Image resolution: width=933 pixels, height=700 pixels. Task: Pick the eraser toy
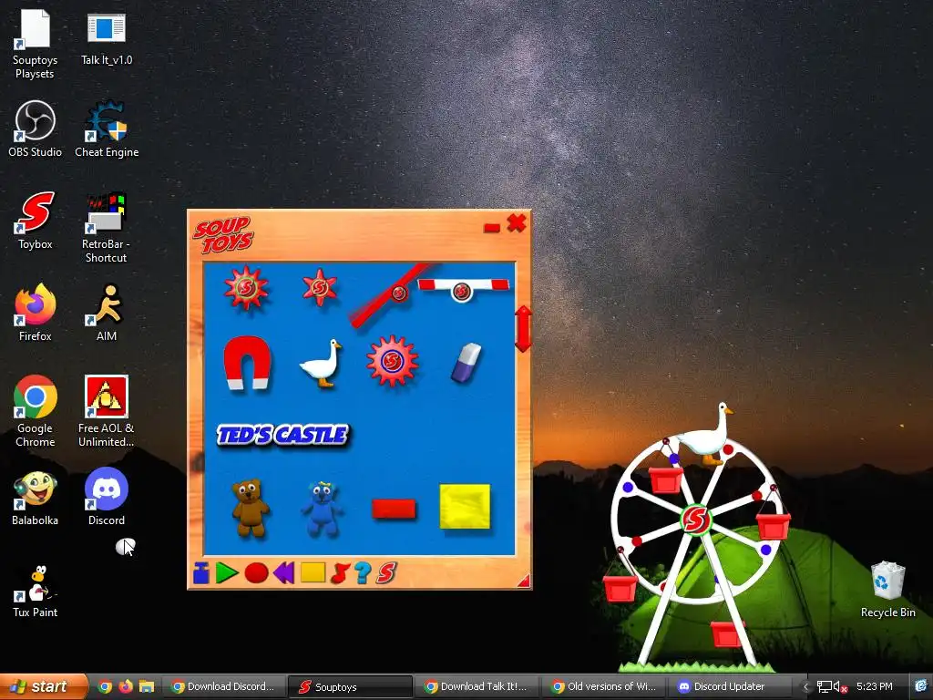click(466, 362)
